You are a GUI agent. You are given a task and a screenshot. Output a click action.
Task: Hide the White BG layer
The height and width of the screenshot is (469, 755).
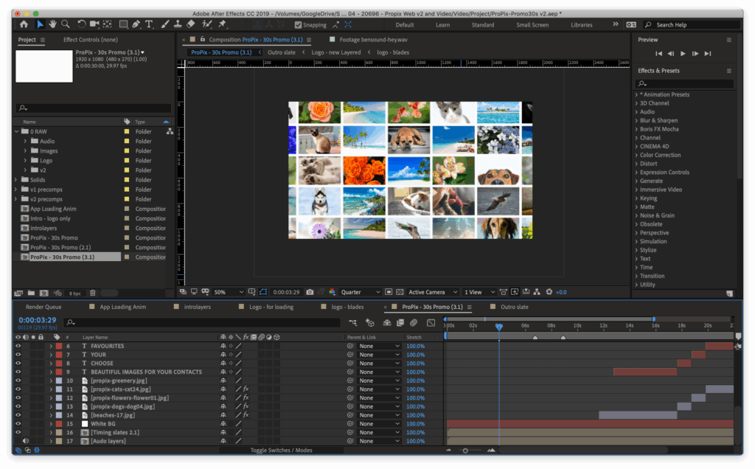click(18, 423)
